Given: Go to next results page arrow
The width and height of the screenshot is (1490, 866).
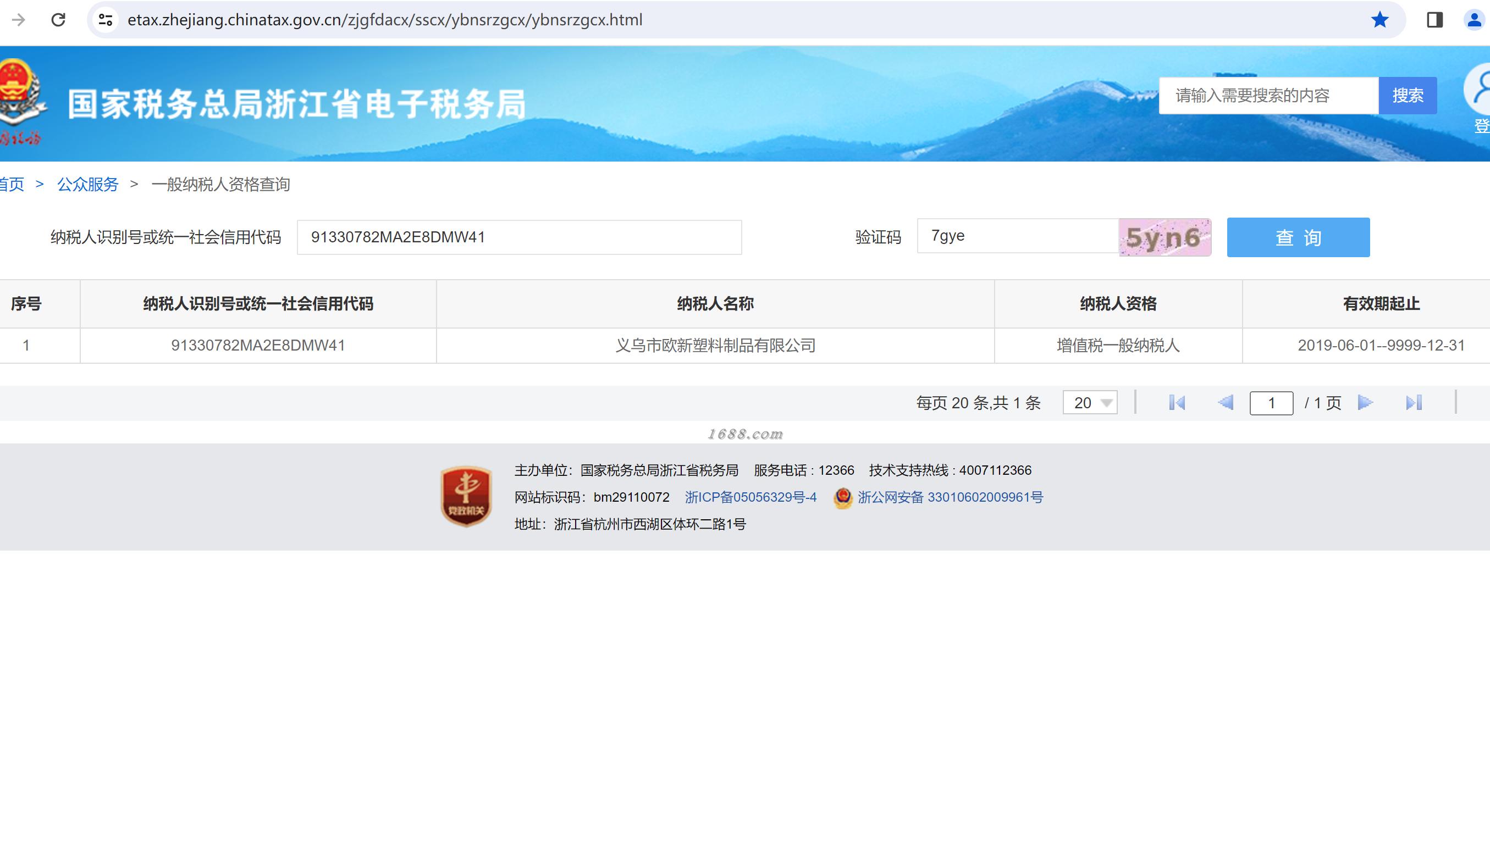Looking at the screenshot, I should click(1365, 403).
